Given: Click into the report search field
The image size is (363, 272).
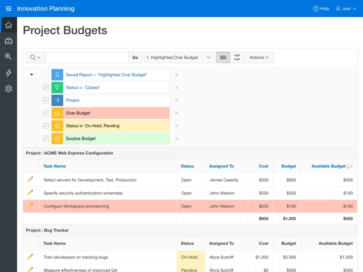Looking at the screenshot, I should (x=87, y=57).
